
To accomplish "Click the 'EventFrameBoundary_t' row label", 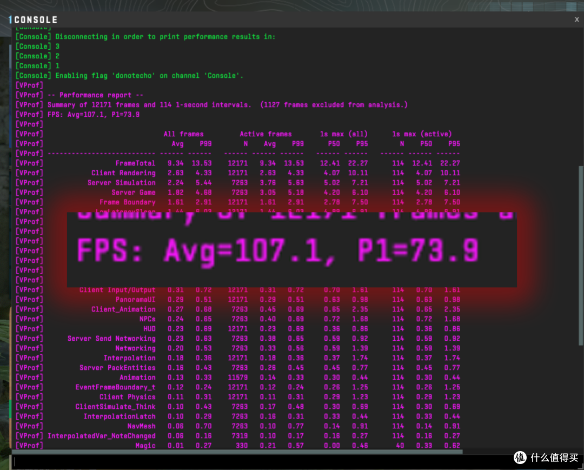I will click(116, 387).
